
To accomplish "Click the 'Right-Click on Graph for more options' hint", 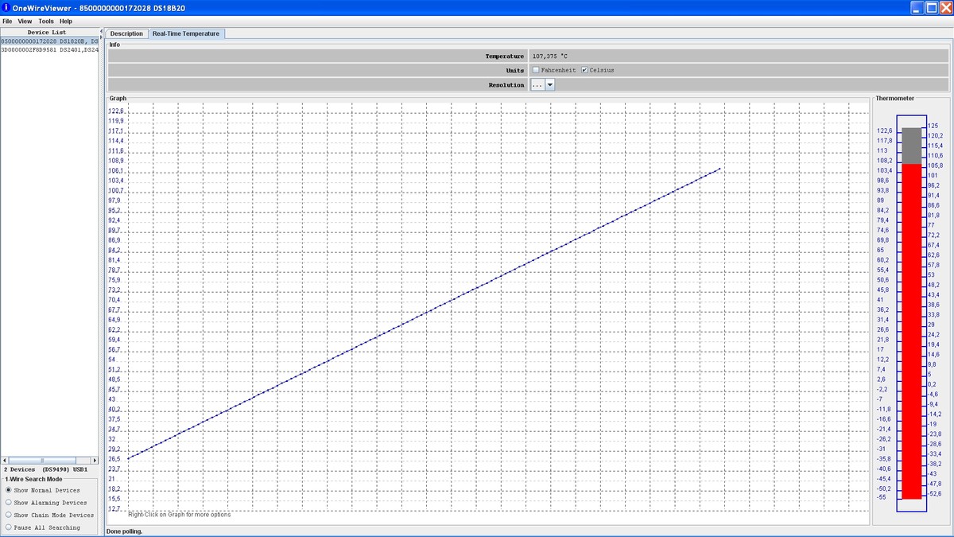I will 180,514.
